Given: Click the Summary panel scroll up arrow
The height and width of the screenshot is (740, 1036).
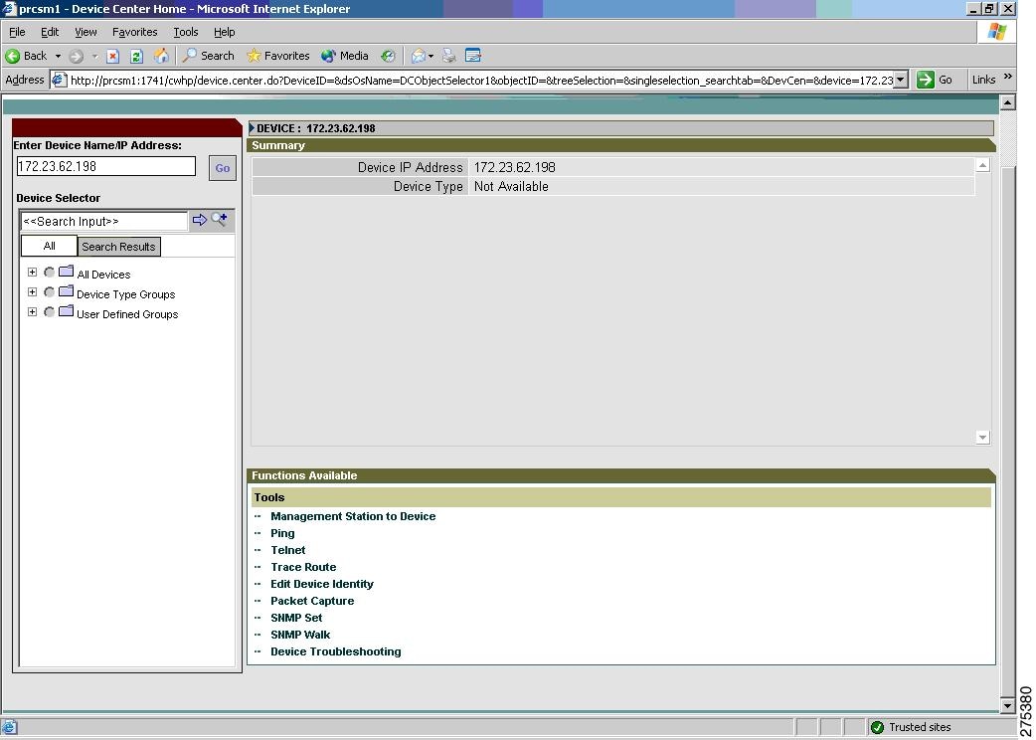Looking at the screenshot, I should tap(982, 165).
